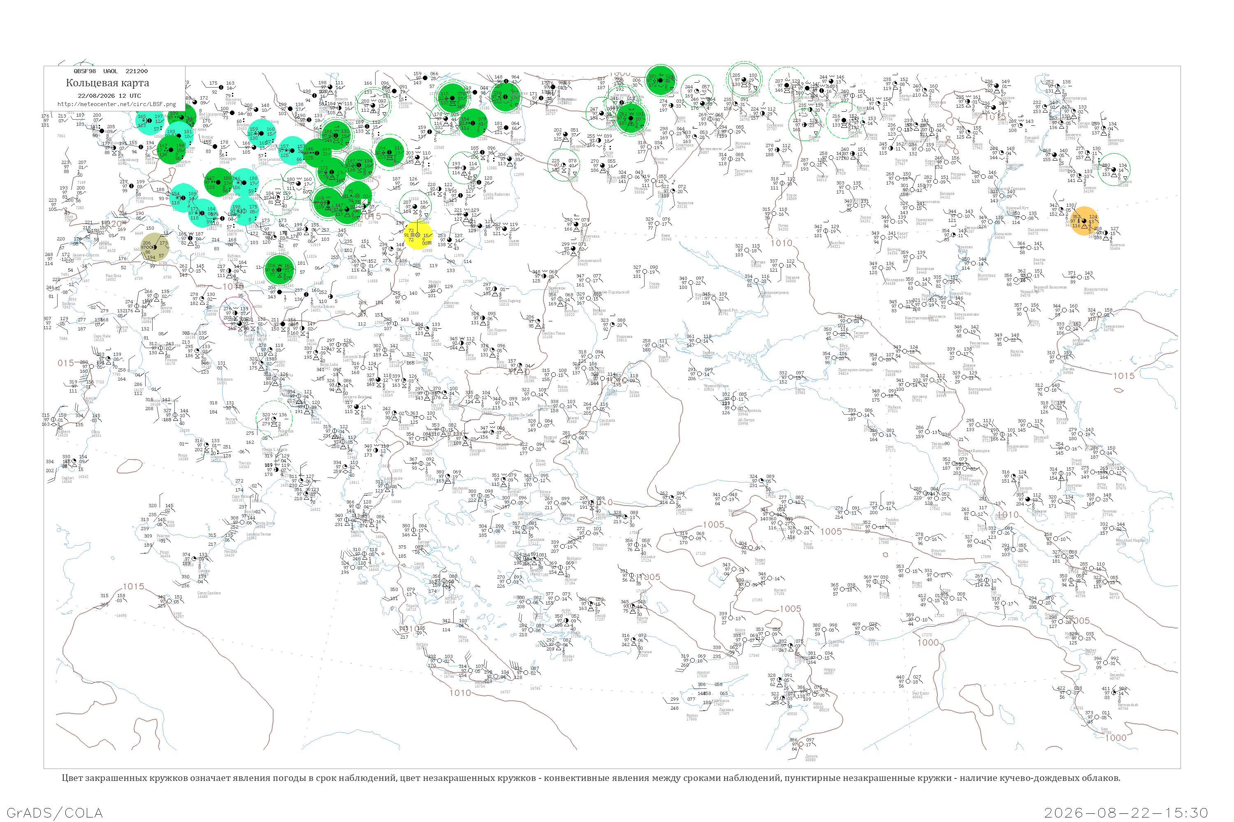Screen dimensions: 1234x822
Task: Click the "Zonguldak" station label
Action: [x=684, y=509]
